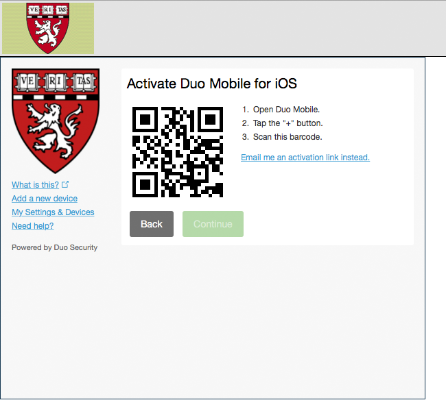Select 'Add a new device' link
The image size is (446, 411).
tap(45, 199)
